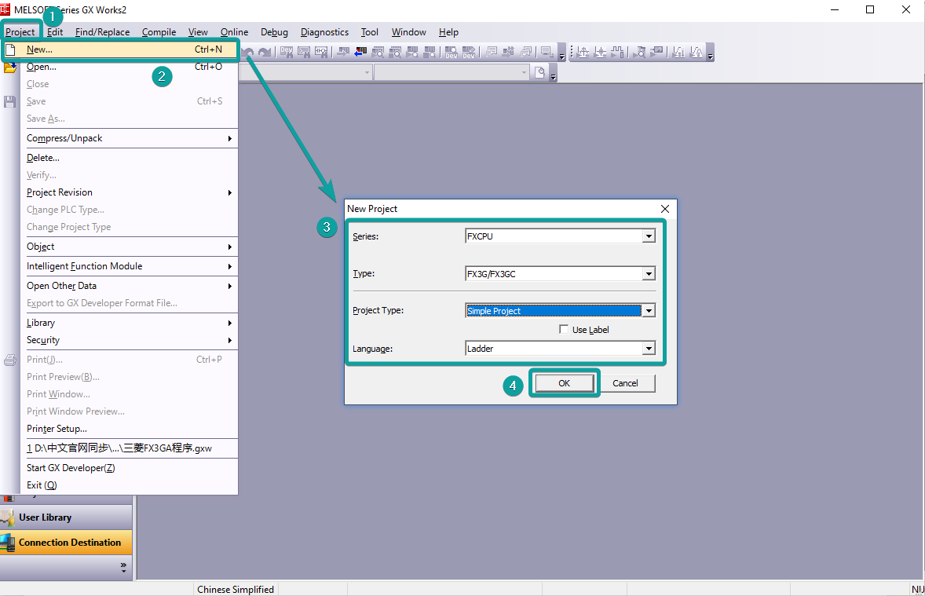The height and width of the screenshot is (596, 925).
Task: Open the Language dropdown set to Ladder
Action: tap(648, 349)
